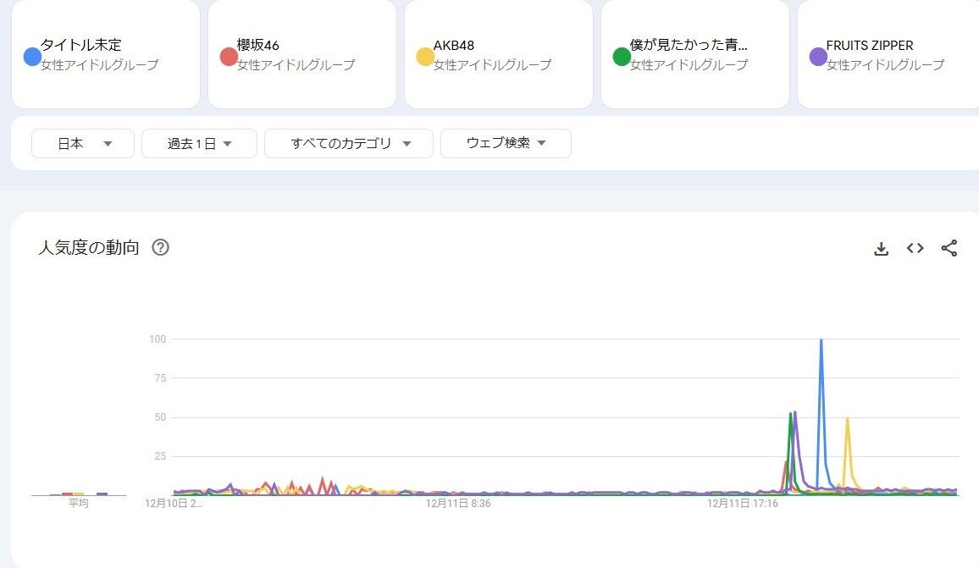Open the embed code icon

click(915, 248)
